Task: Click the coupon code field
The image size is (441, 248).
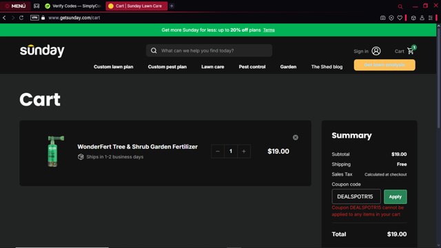Action: (356, 196)
